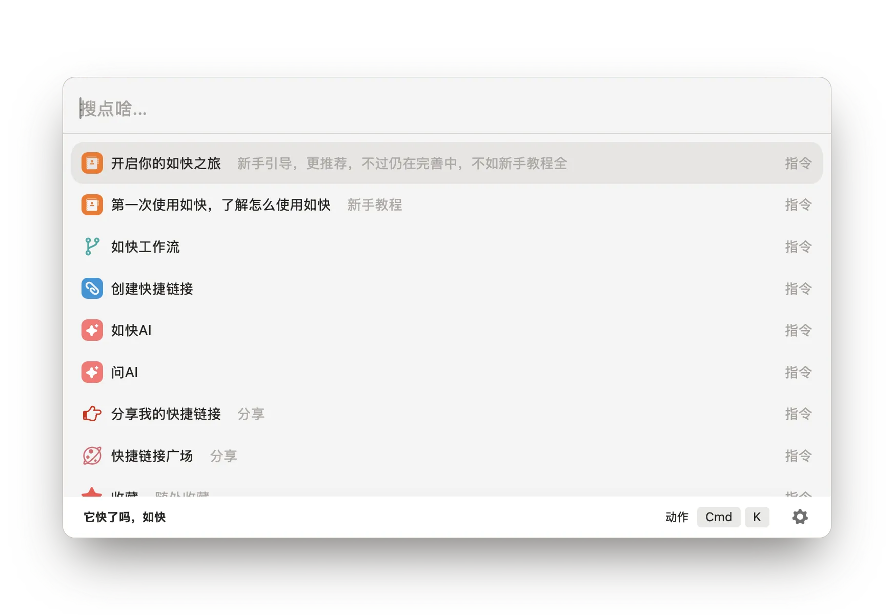This screenshot has width=894, height=615.
Task: Select the 开启你的如快之旅 command row
Action: [x=446, y=163]
